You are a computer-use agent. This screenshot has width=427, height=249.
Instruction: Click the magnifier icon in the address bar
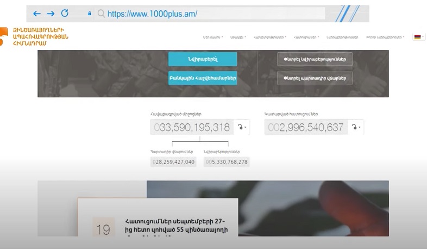point(101,14)
